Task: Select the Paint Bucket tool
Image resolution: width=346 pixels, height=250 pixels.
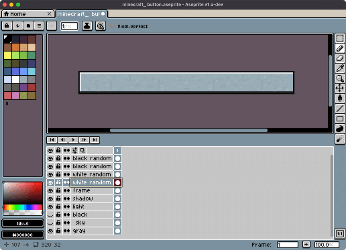Action: coord(340,99)
